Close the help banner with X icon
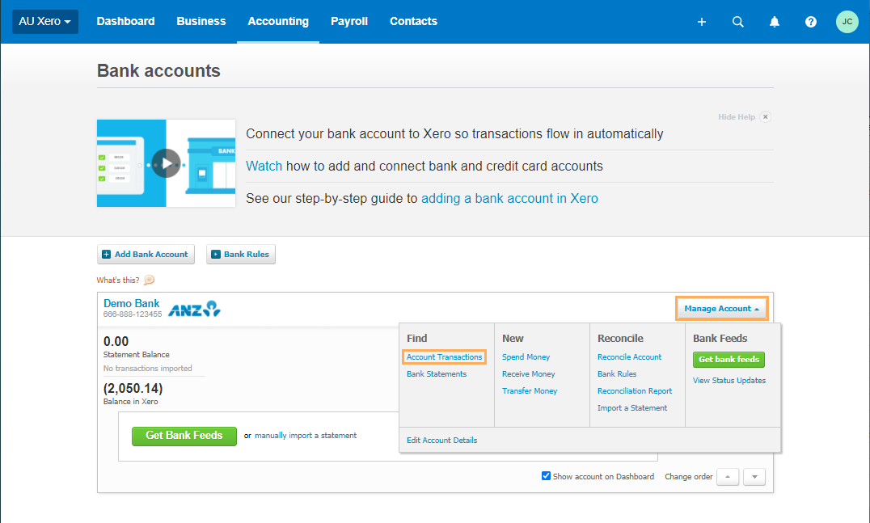This screenshot has height=523, width=870. (x=765, y=116)
